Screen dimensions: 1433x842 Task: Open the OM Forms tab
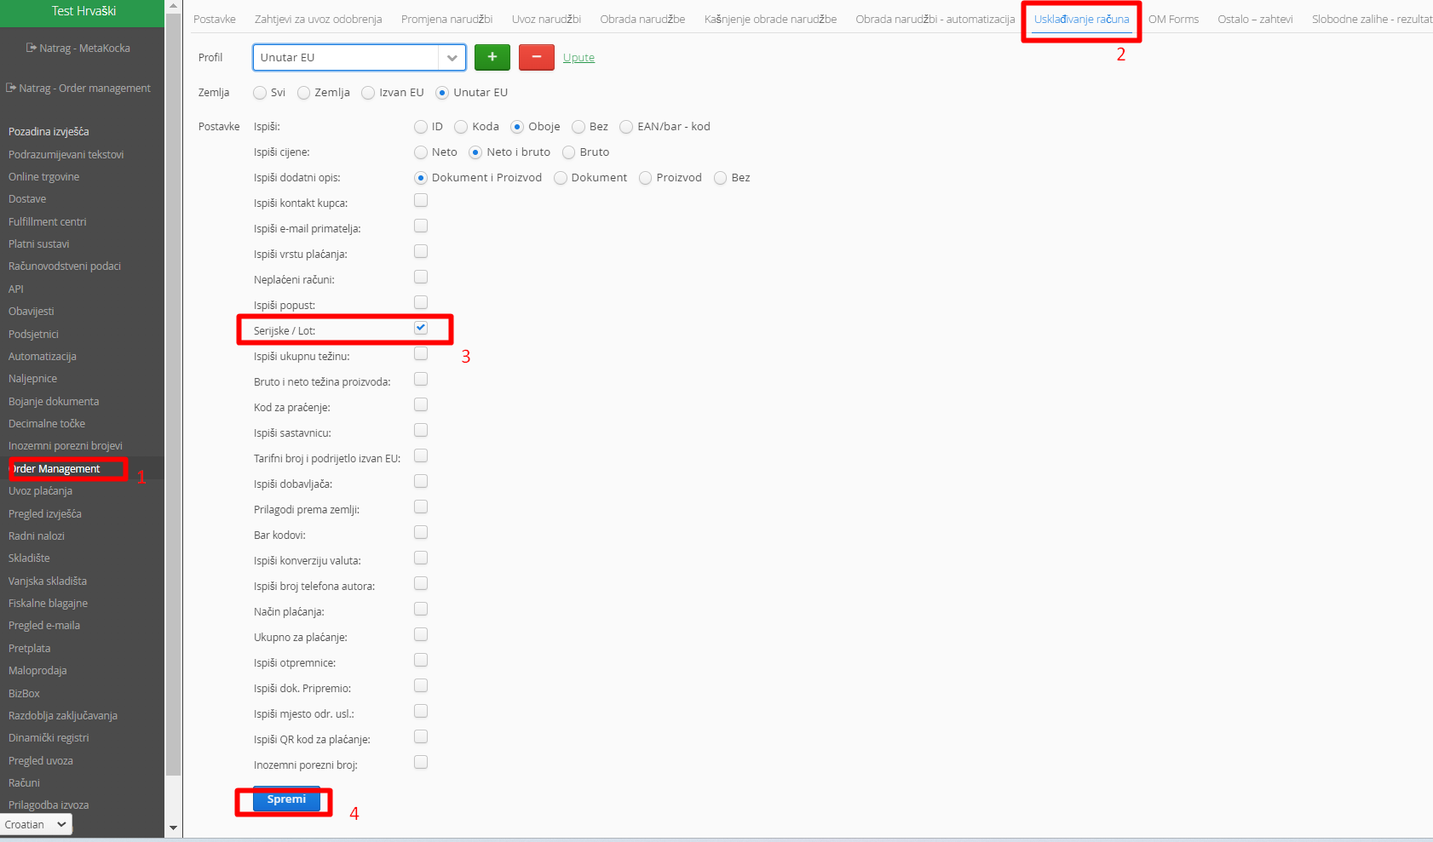[x=1174, y=19]
